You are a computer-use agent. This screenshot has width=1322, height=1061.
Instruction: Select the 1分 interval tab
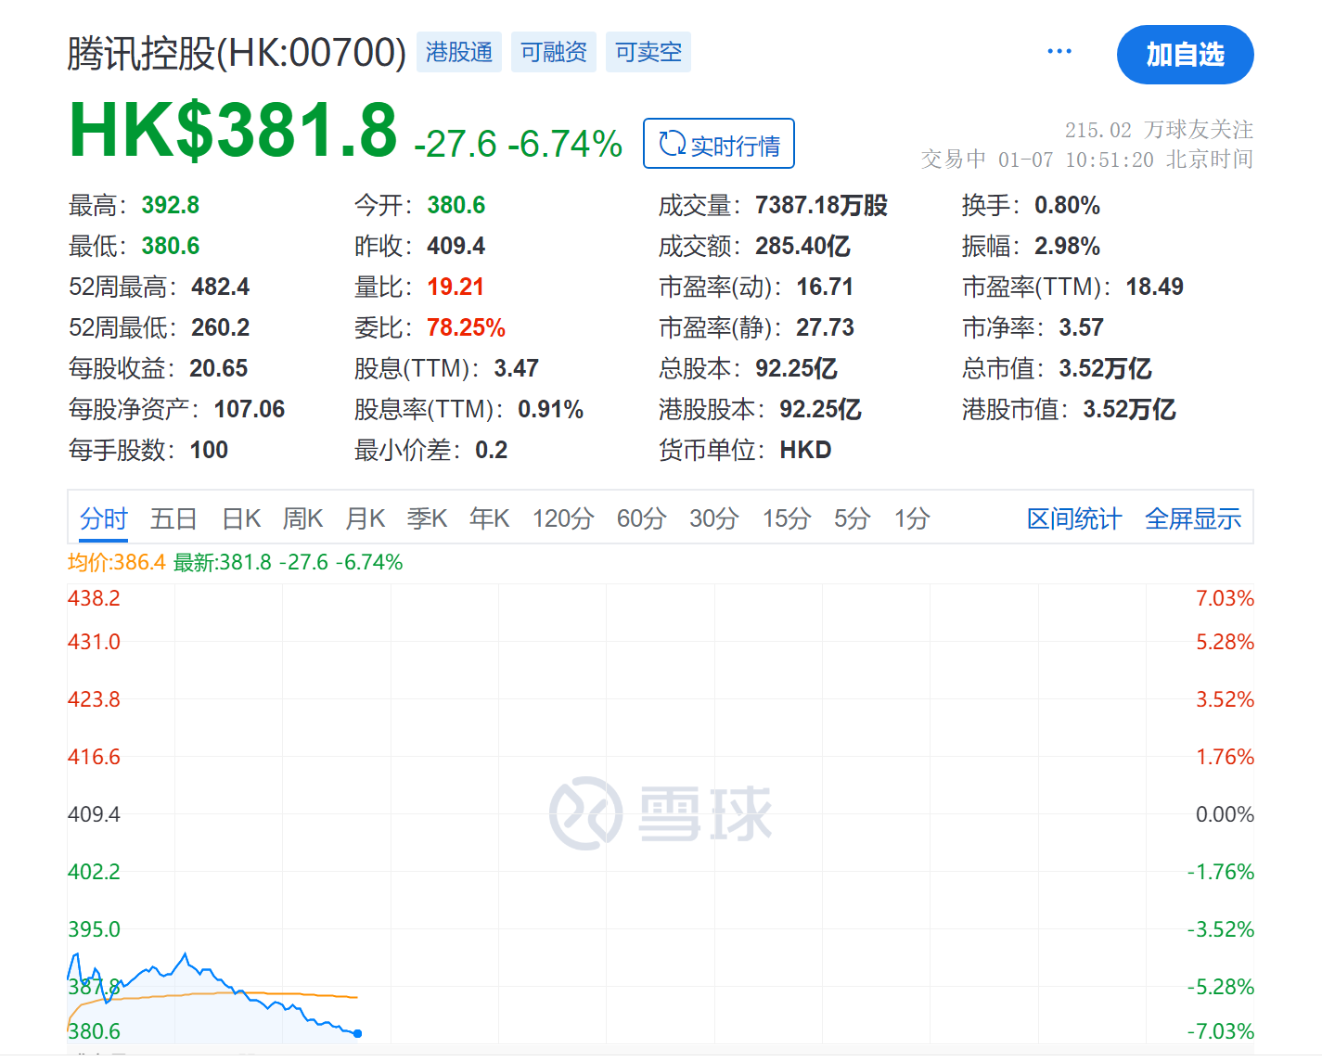(x=911, y=518)
